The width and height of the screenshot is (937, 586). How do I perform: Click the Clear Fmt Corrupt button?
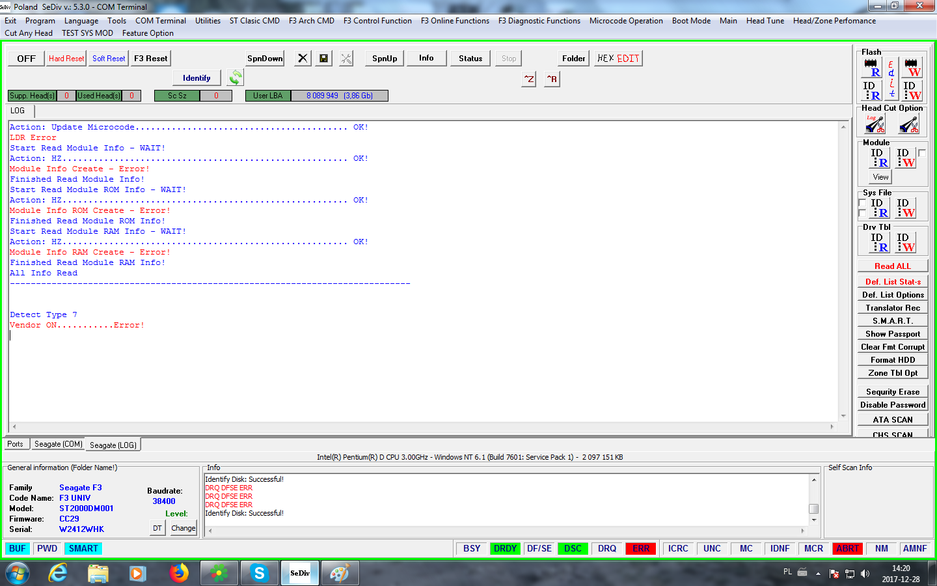tap(893, 347)
